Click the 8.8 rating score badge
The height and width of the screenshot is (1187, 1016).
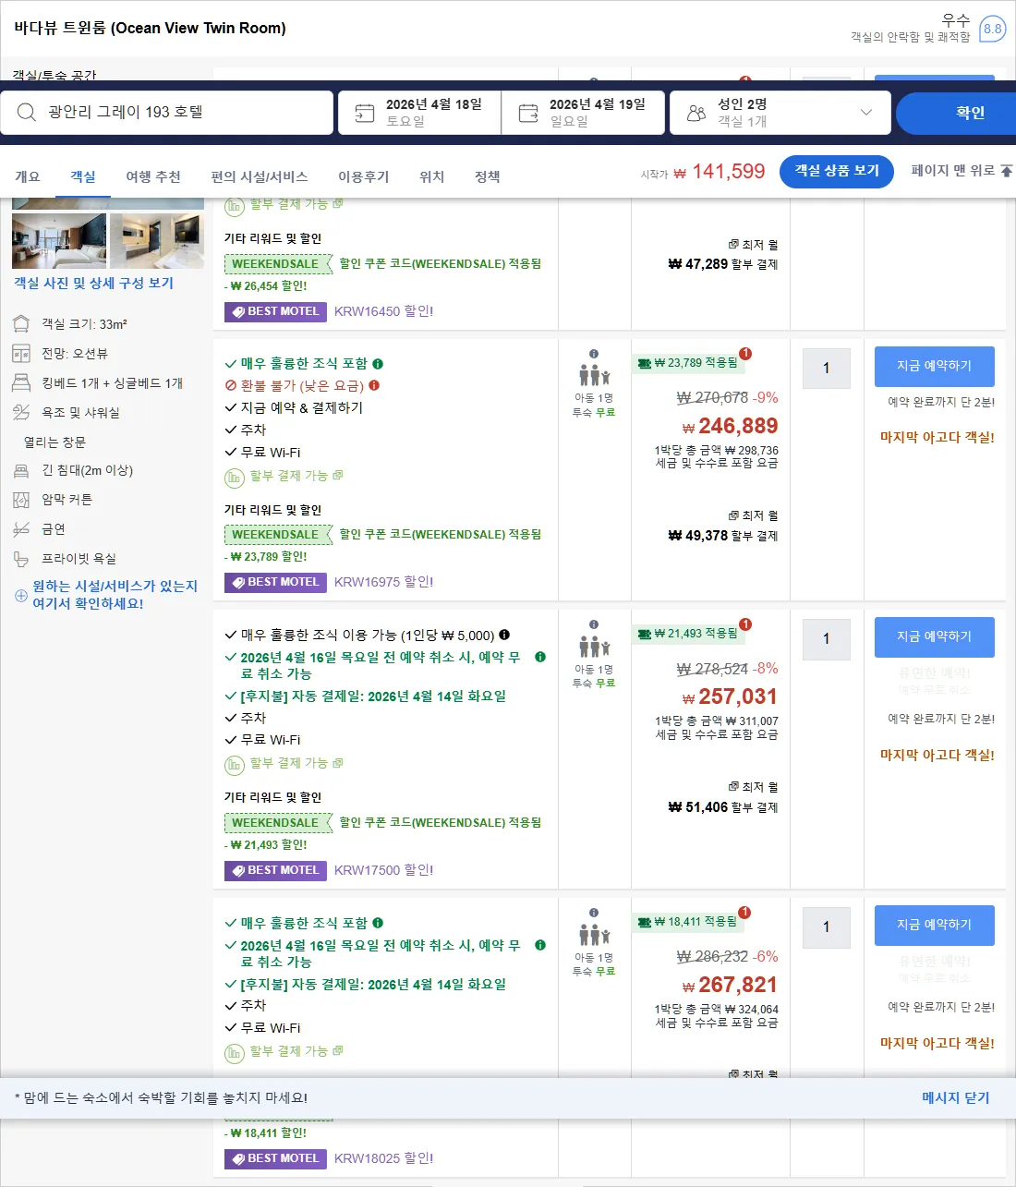coord(992,29)
